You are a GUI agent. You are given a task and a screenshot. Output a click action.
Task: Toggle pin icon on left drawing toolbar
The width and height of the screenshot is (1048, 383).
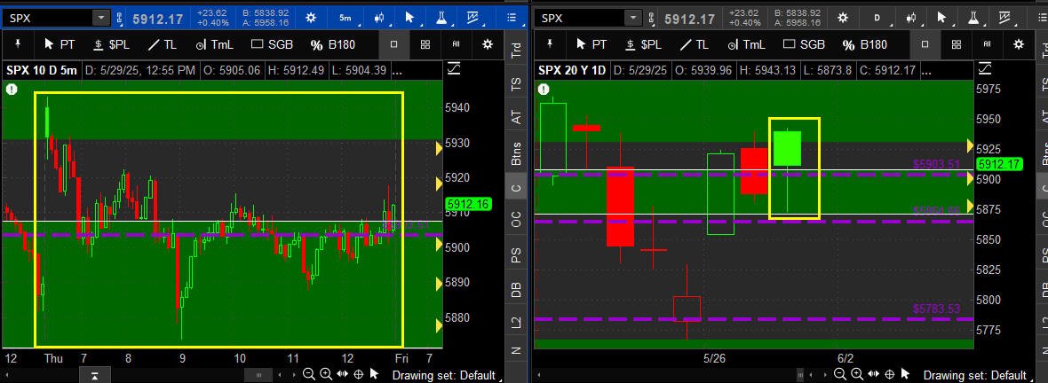18,44
